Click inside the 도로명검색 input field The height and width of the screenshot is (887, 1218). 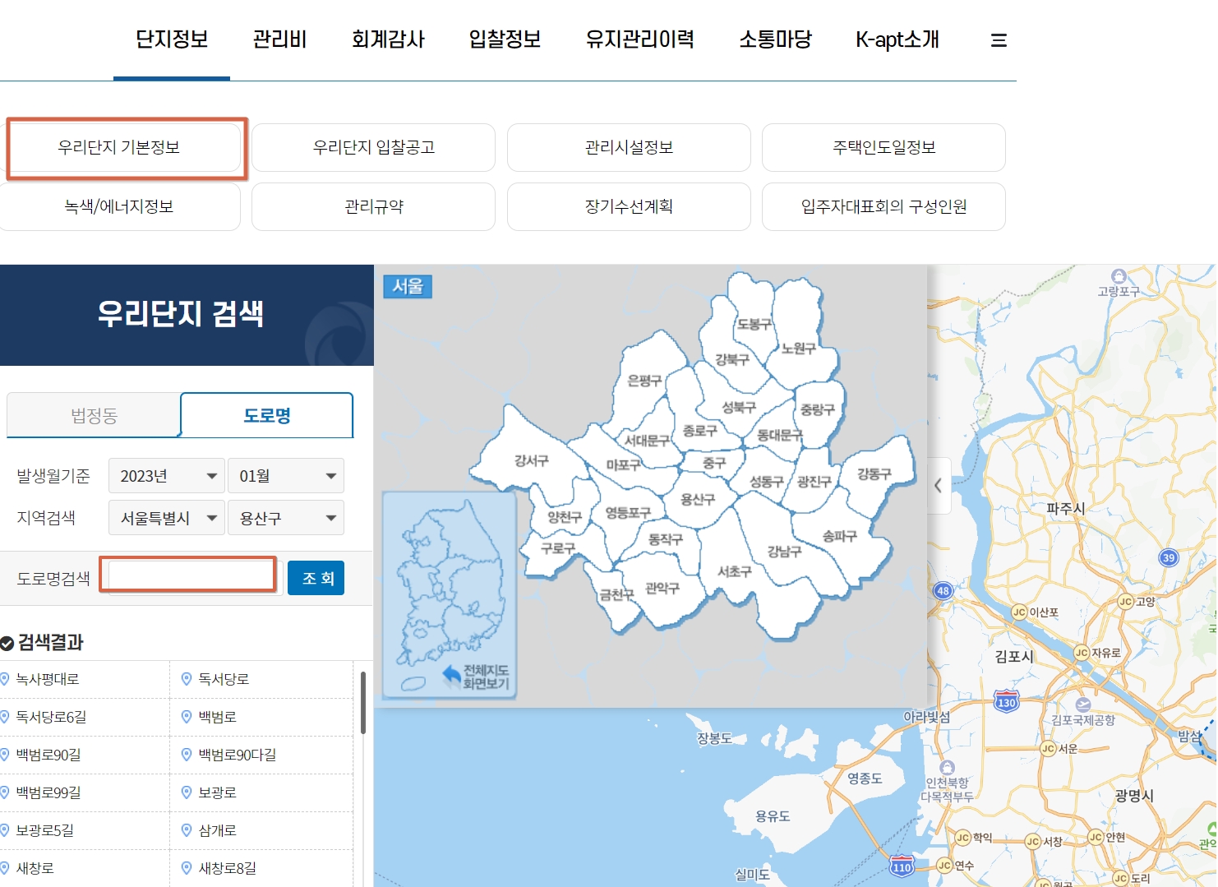[x=188, y=575]
